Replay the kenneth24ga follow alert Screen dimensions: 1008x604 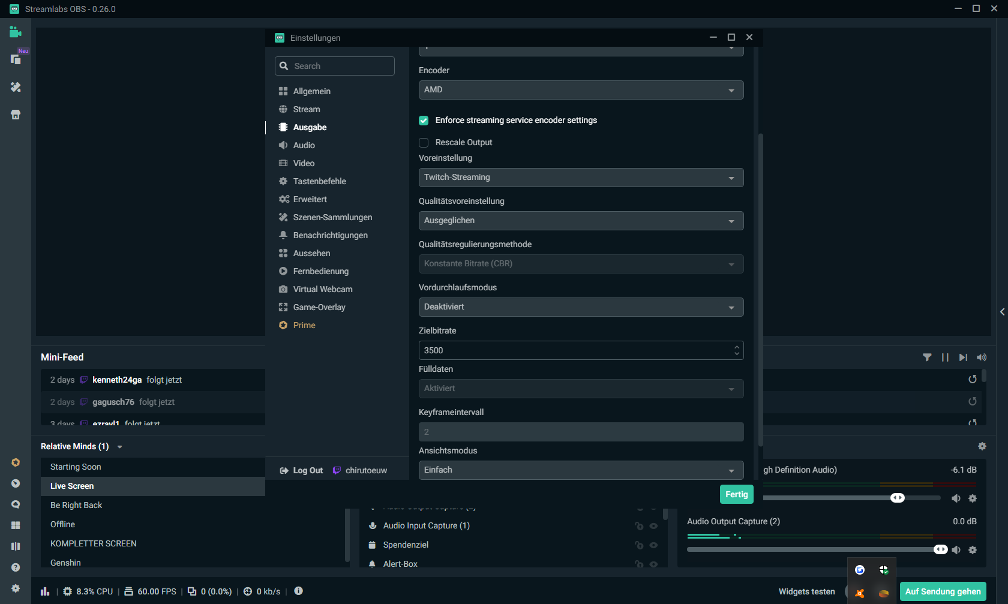[x=973, y=379]
